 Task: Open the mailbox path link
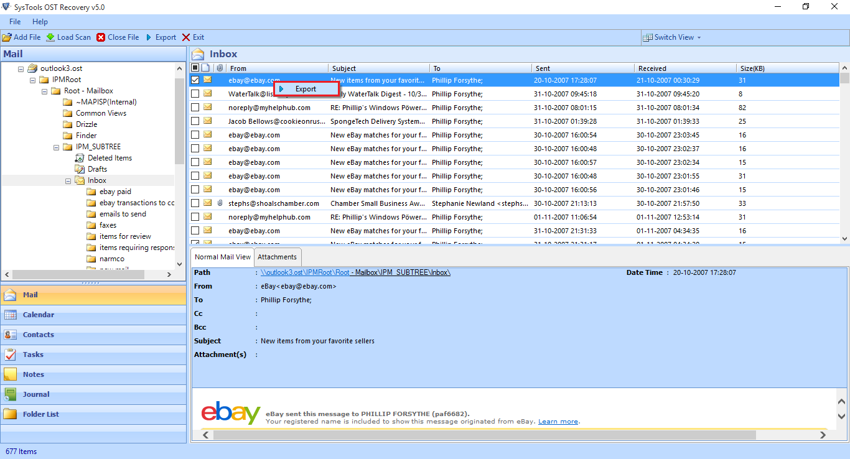[355, 272]
